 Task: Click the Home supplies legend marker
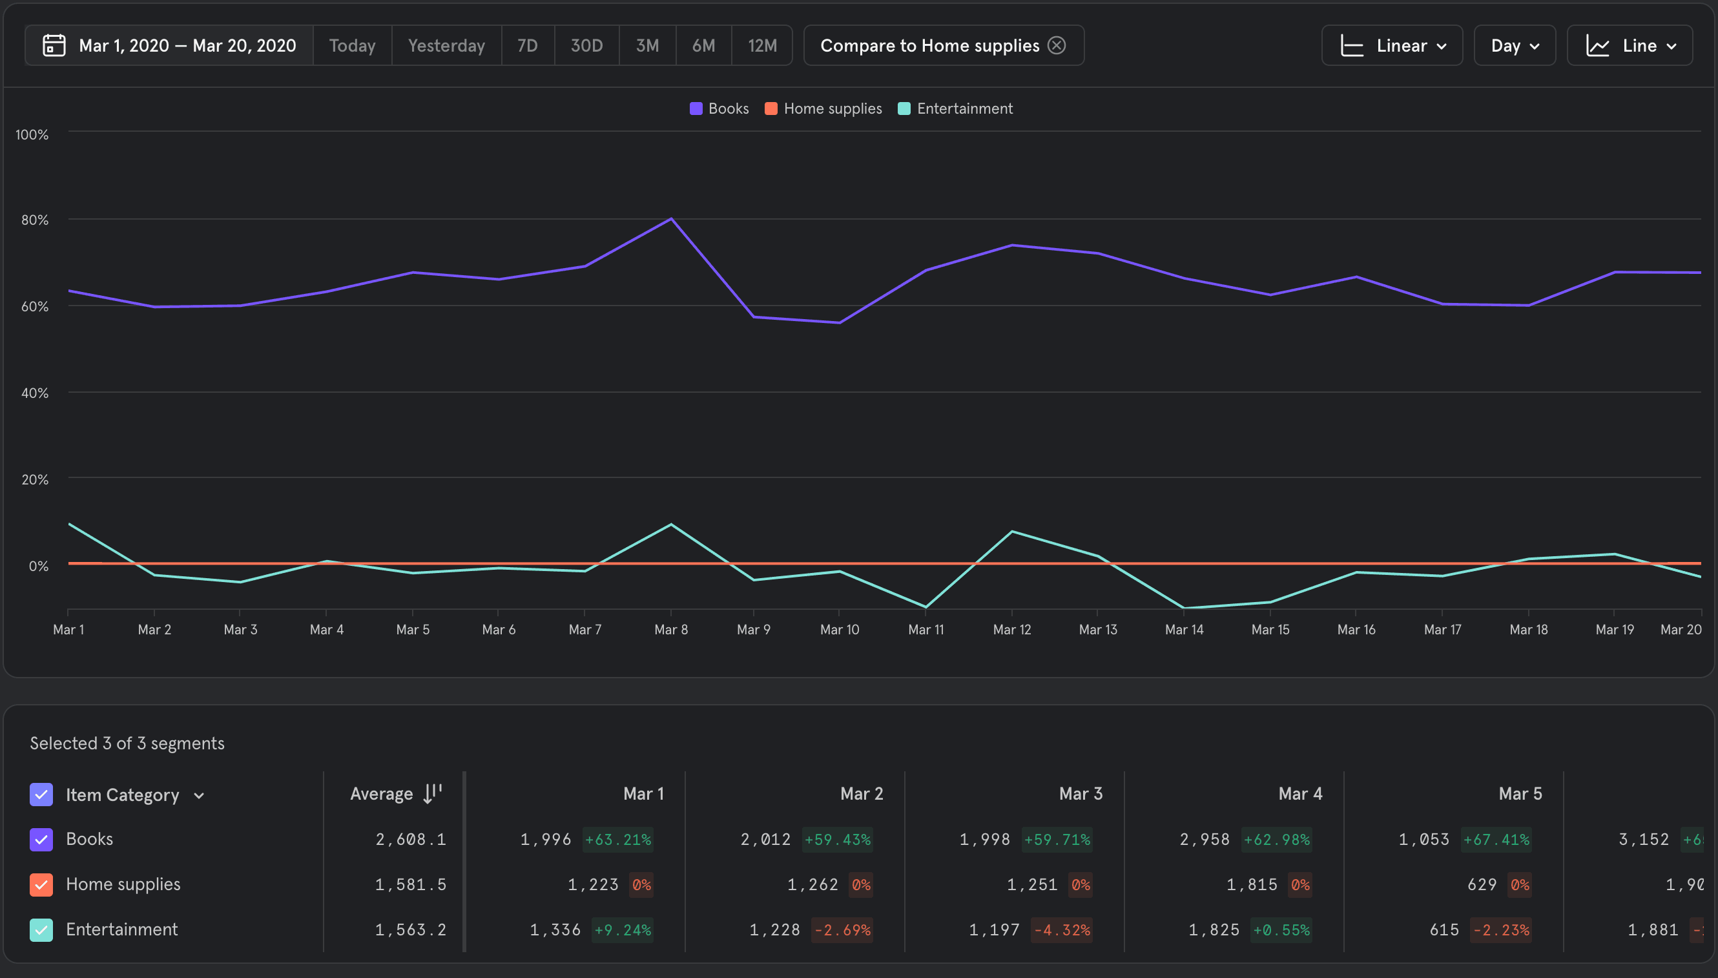point(771,109)
